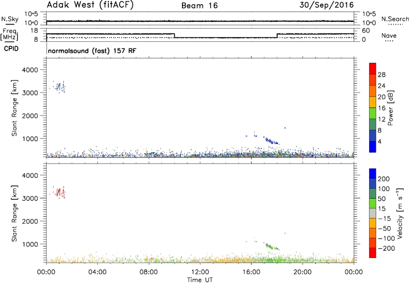This screenshot has width=409, height=283.
Task: Click the Velocity colorbar segment between 15 and 50
Action: (x=373, y=203)
